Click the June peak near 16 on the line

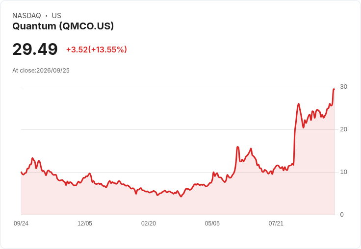click(x=237, y=147)
